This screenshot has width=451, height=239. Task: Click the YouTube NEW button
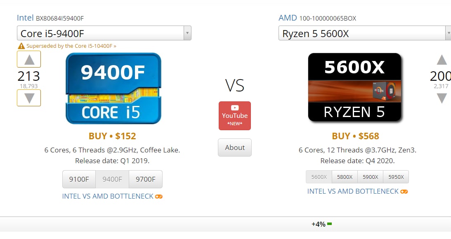(x=235, y=116)
